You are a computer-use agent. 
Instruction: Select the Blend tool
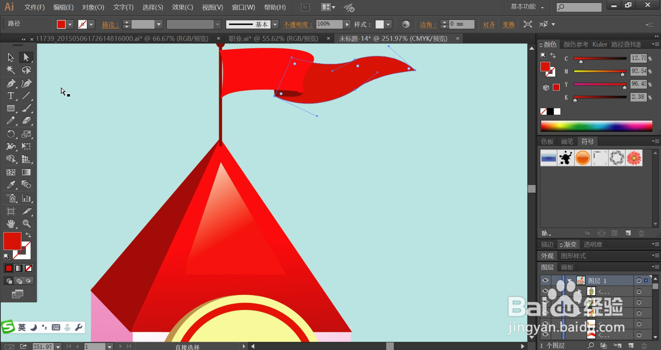26,184
